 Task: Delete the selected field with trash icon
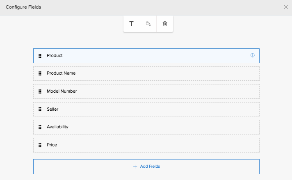click(165, 24)
